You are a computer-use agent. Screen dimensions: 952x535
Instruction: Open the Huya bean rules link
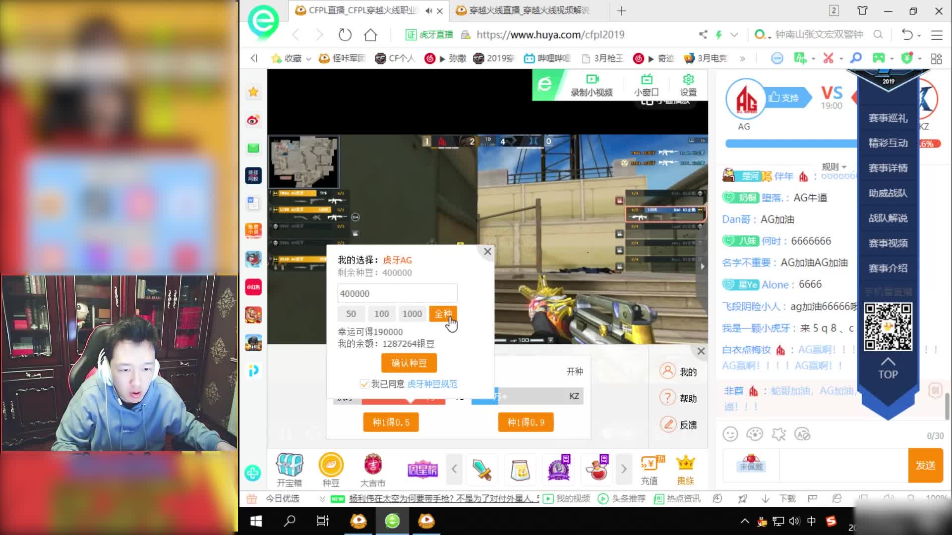click(x=432, y=384)
